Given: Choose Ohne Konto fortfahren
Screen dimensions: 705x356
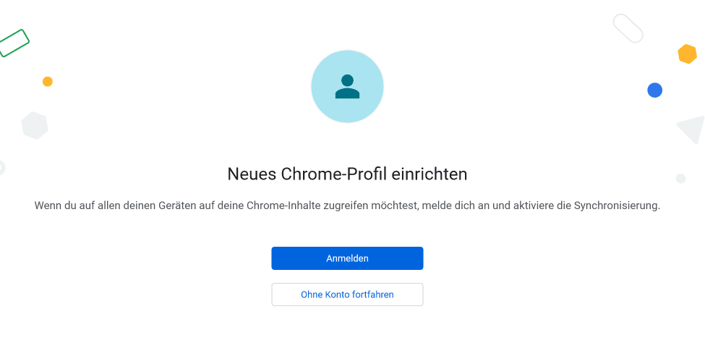Looking at the screenshot, I should [x=347, y=294].
